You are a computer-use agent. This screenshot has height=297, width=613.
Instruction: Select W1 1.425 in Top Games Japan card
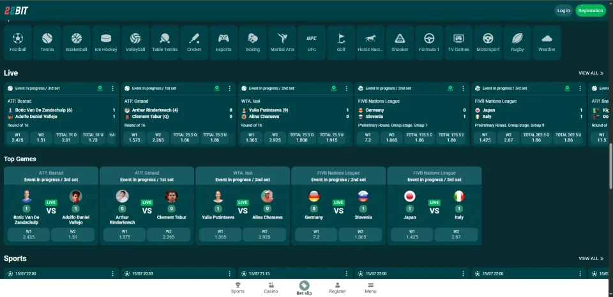412,235
